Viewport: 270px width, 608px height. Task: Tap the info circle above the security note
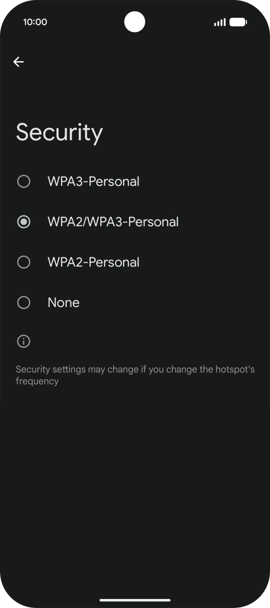23,341
